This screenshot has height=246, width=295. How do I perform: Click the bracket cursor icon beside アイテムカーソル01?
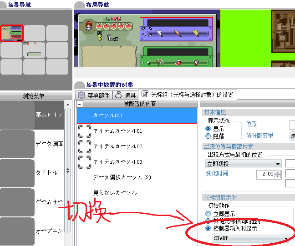click(85, 131)
